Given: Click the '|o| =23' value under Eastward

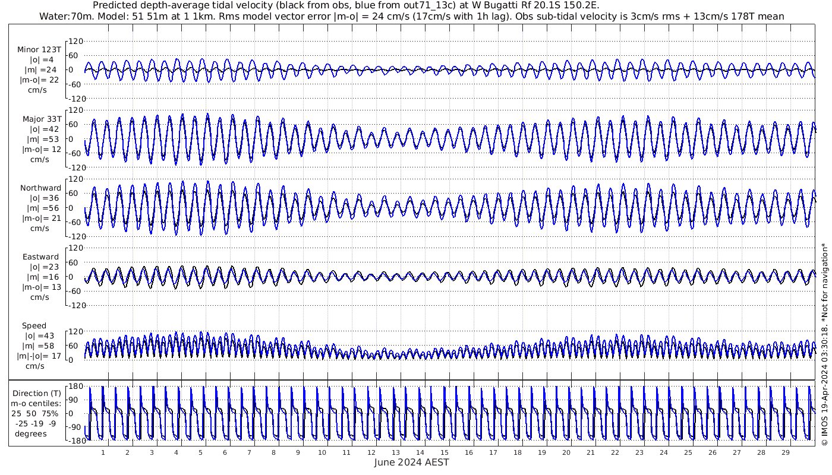Looking at the screenshot, I should click(x=44, y=267).
